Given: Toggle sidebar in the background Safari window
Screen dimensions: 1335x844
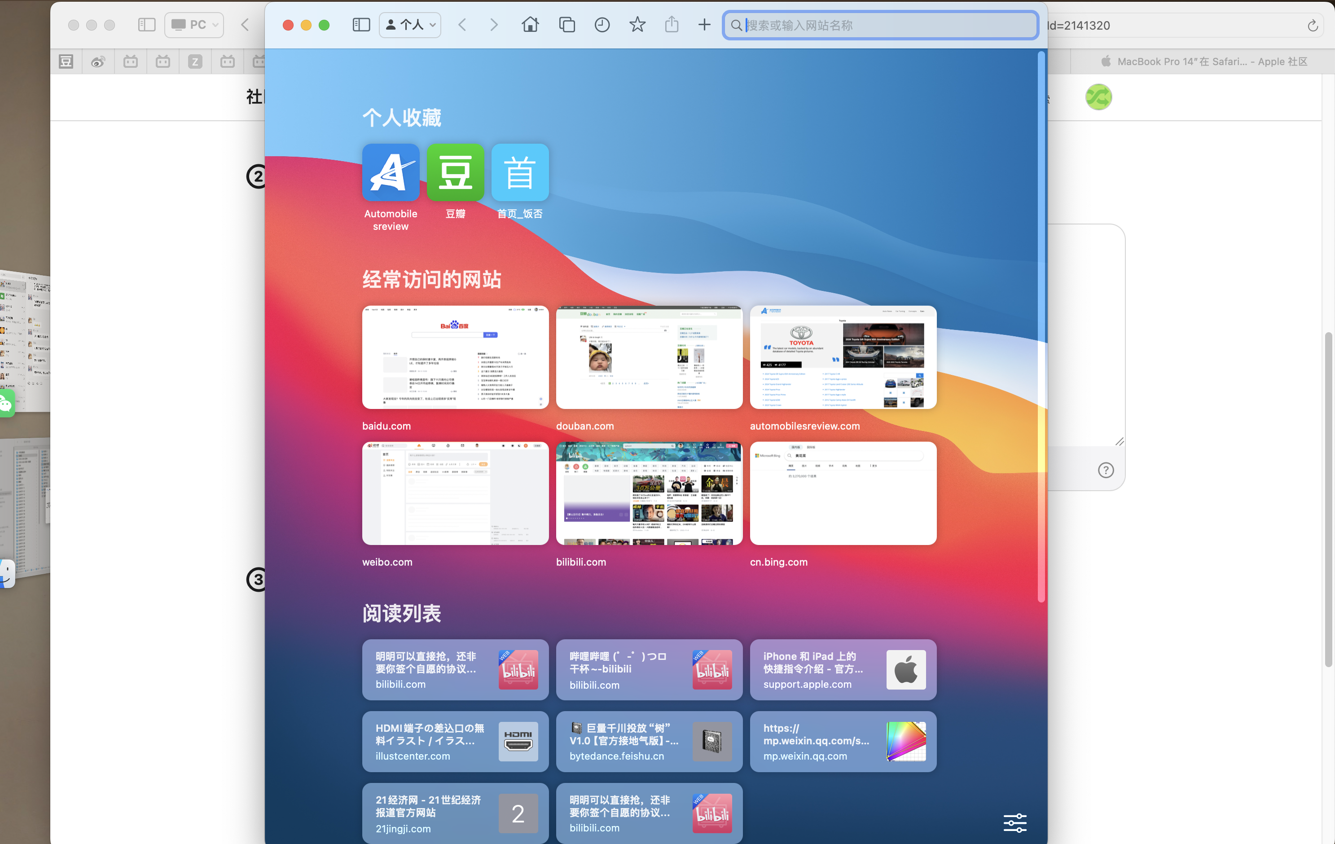Looking at the screenshot, I should pos(146,25).
